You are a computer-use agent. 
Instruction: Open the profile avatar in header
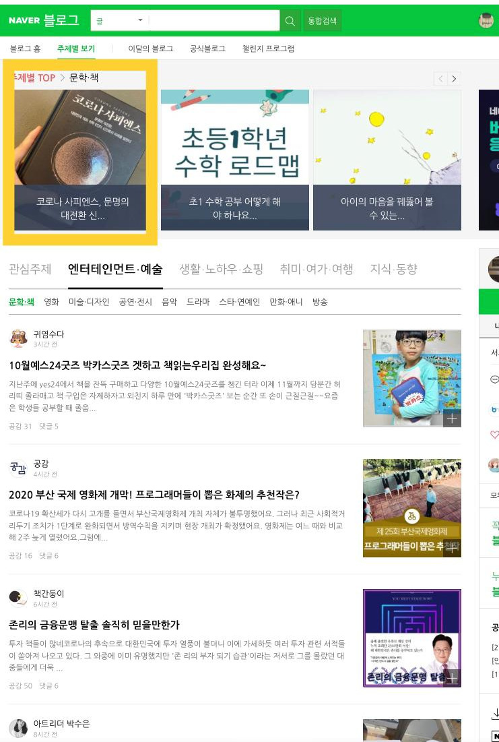pos(486,21)
